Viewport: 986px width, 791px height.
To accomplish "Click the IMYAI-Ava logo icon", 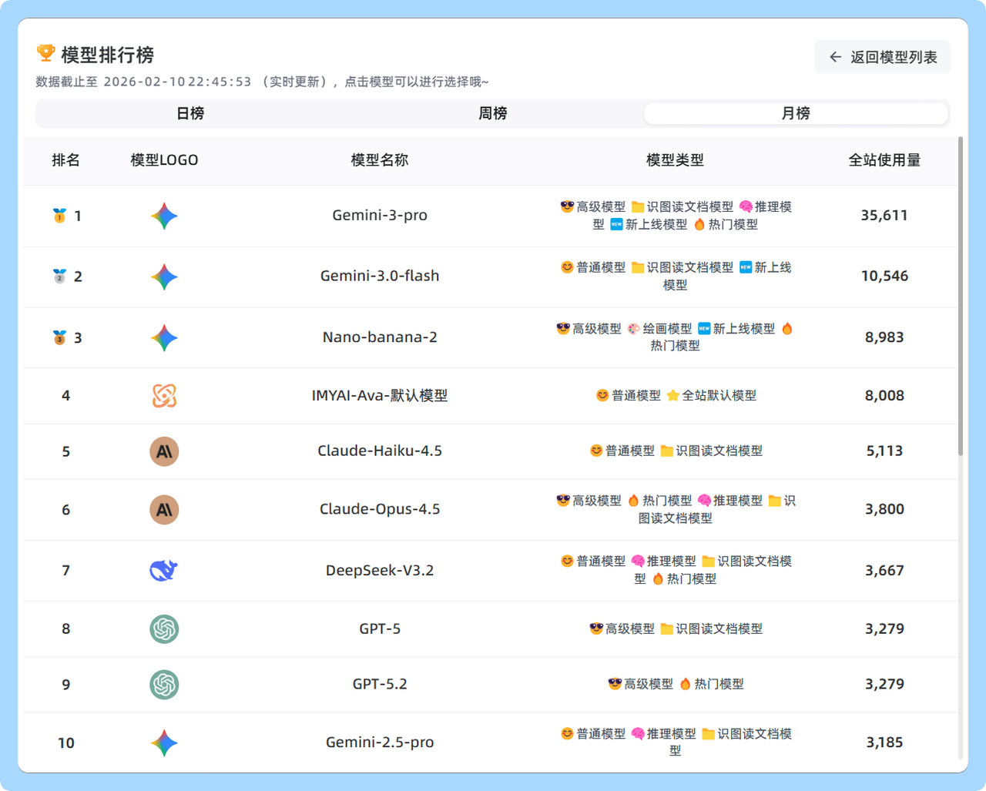I will (x=164, y=396).
